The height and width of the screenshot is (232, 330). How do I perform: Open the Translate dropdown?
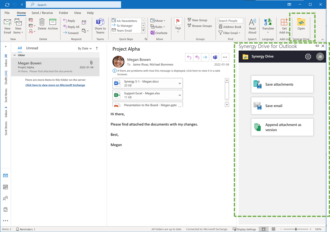268,26
